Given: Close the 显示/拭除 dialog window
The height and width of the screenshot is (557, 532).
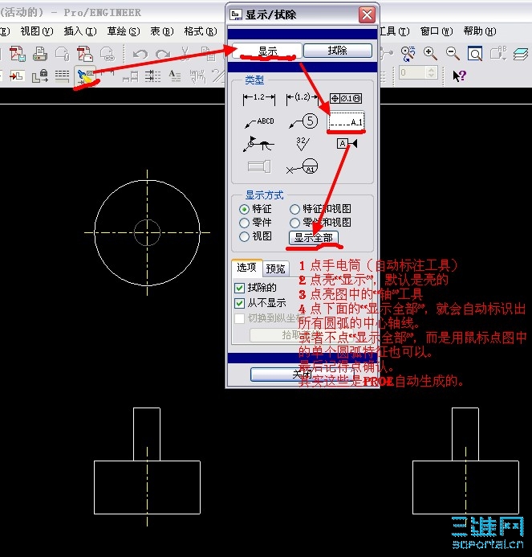Looking at the screenshot, I should coord(367,15).
